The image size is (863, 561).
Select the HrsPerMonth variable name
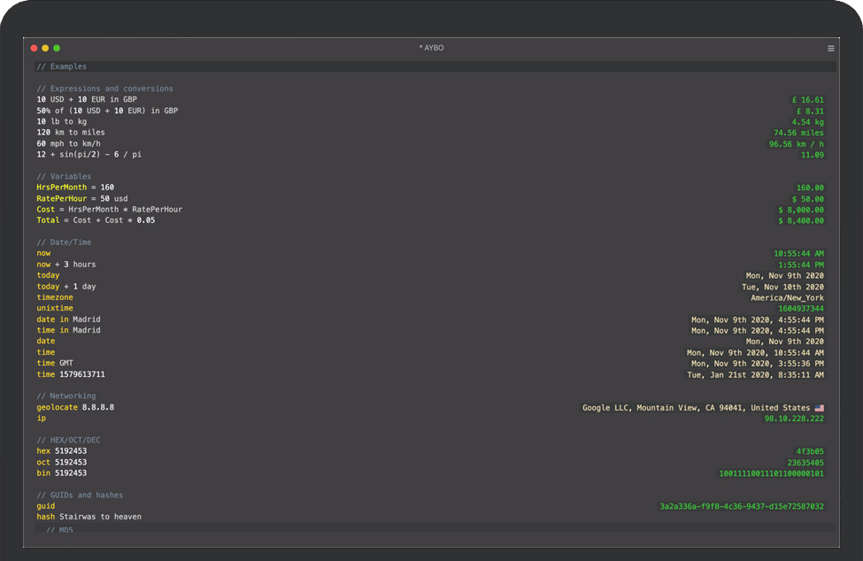(x=62, y=188)
